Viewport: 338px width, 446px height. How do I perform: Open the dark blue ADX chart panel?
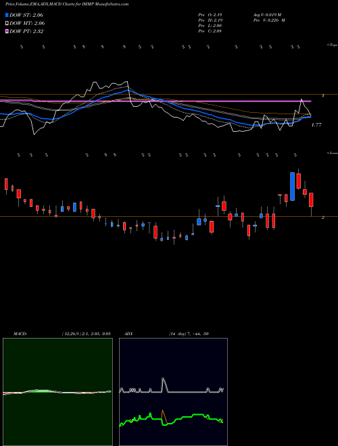[x=173, y=392]
